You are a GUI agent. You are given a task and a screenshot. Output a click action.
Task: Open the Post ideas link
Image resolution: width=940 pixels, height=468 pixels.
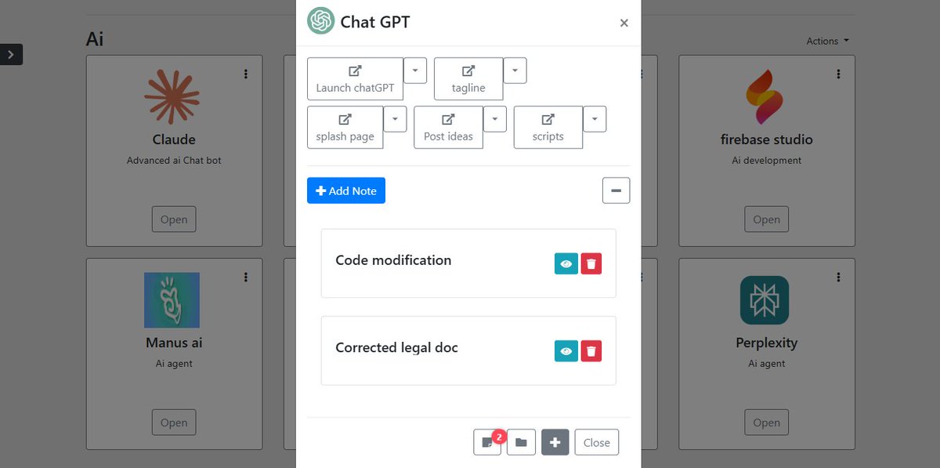[448, 127]
